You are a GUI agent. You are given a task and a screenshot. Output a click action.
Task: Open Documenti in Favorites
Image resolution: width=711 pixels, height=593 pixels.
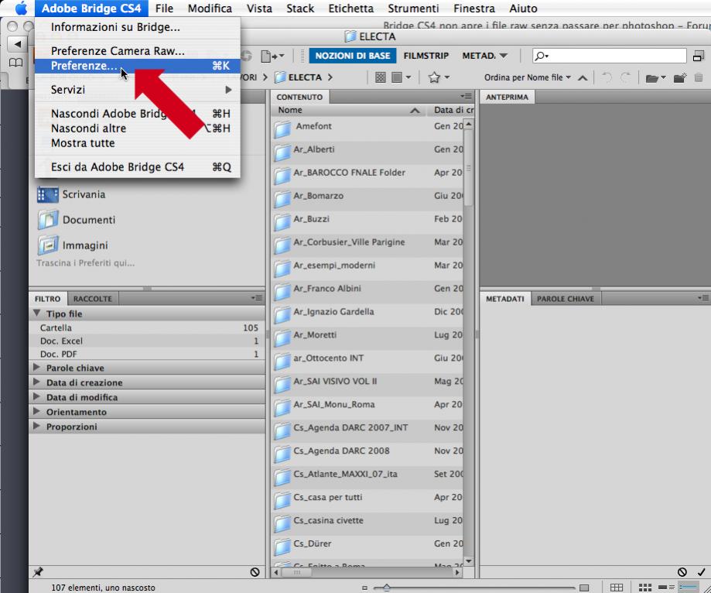[x=77, y=220]
